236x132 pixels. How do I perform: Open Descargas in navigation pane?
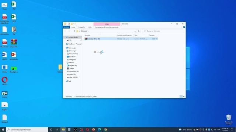pos(72,51)
